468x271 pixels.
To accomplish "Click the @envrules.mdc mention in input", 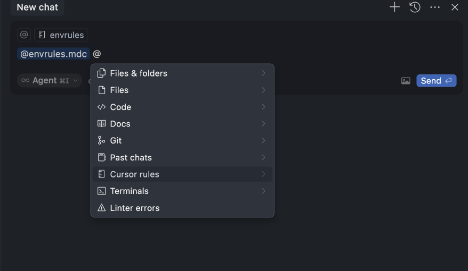I will pyautogui.click(x=53, y=54).
